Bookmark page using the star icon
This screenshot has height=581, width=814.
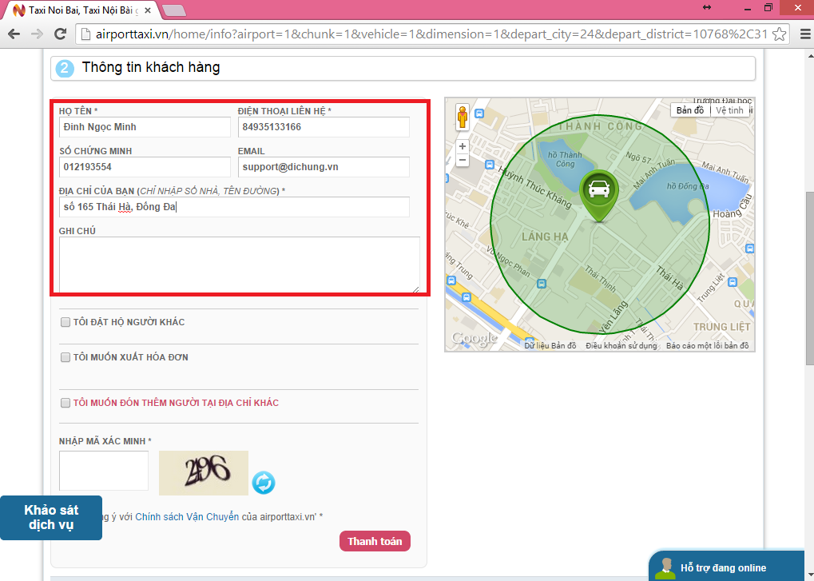[x=779, y=34]
